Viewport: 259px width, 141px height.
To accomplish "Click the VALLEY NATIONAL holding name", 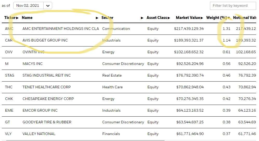I will pos(39,134).
